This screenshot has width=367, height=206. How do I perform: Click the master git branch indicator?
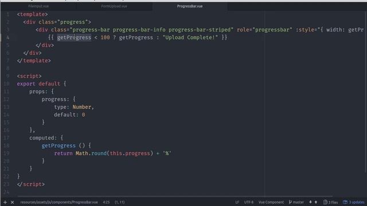296,202
